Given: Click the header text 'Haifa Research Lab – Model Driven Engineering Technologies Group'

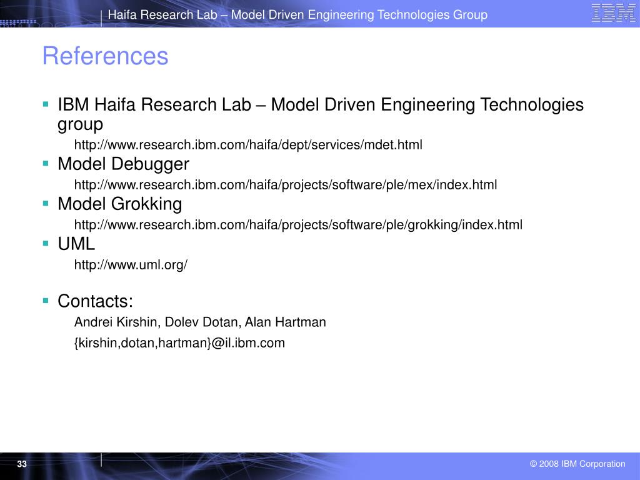Looking at the screenshot, I should 297,15.
